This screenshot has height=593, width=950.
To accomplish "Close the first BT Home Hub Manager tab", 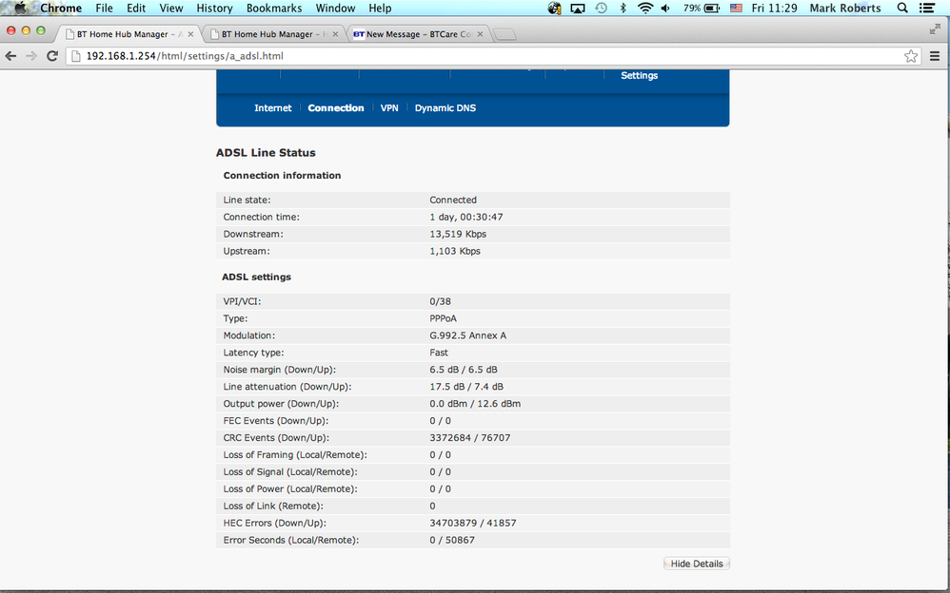I will pyautogui.click(x=190, y=34).
